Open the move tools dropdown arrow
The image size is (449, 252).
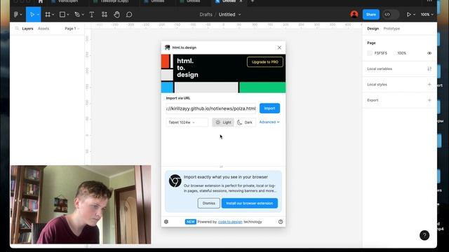(38, 15)
